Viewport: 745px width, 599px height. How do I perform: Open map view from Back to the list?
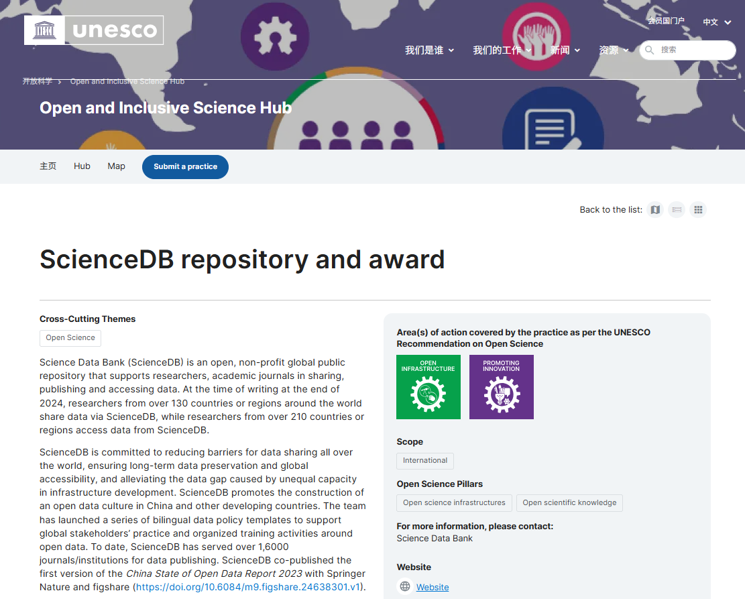[655, 210]
